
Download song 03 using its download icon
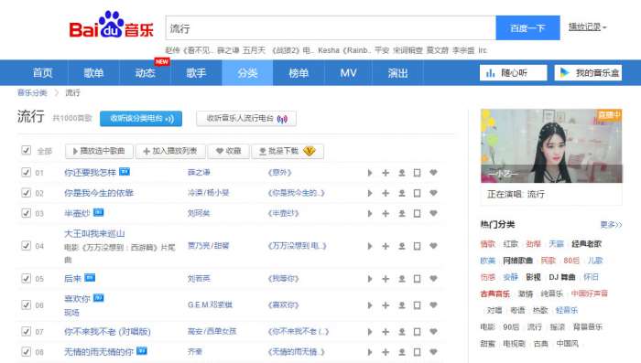tap(402, 214)
